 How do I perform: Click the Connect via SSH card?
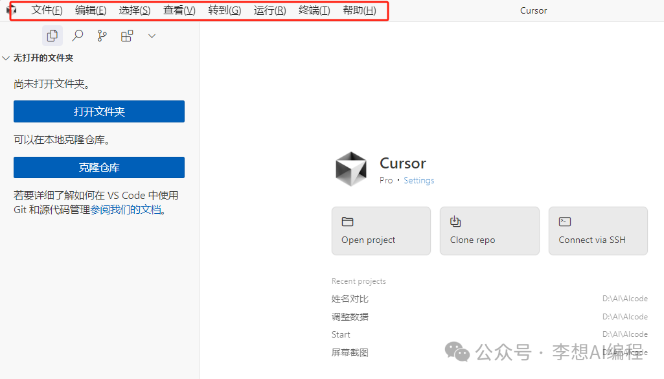pyautogui.click(x=598, y=231)
